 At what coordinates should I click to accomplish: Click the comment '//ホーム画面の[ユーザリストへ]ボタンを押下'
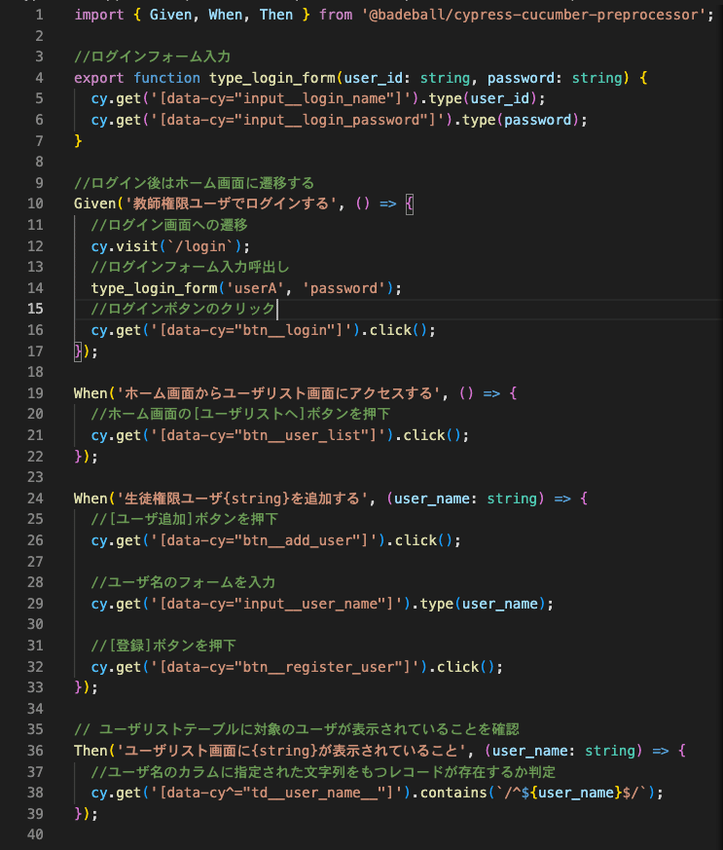coord(240,414)
